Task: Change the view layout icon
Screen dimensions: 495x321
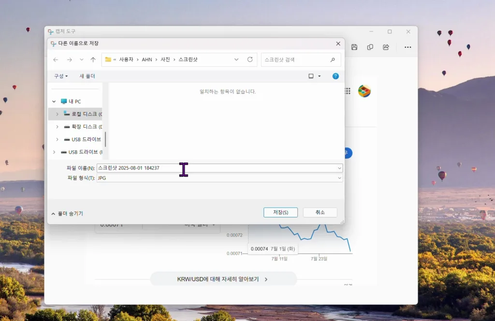Action: 311,76
